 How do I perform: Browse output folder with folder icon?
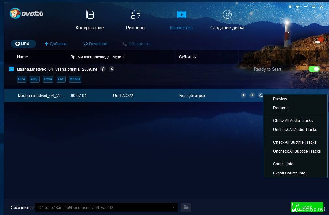186,207
